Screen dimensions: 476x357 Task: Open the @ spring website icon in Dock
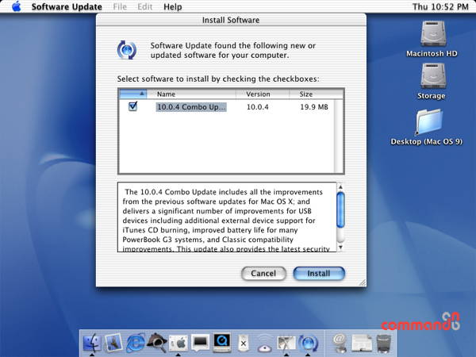(x=340, y=343)
